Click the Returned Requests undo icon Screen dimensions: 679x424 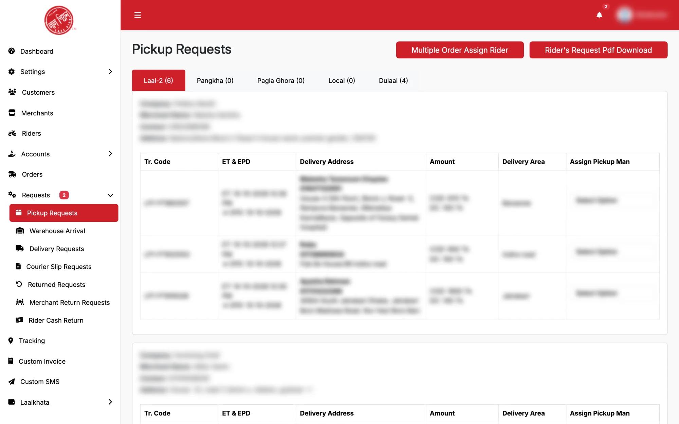pos(19,284)
